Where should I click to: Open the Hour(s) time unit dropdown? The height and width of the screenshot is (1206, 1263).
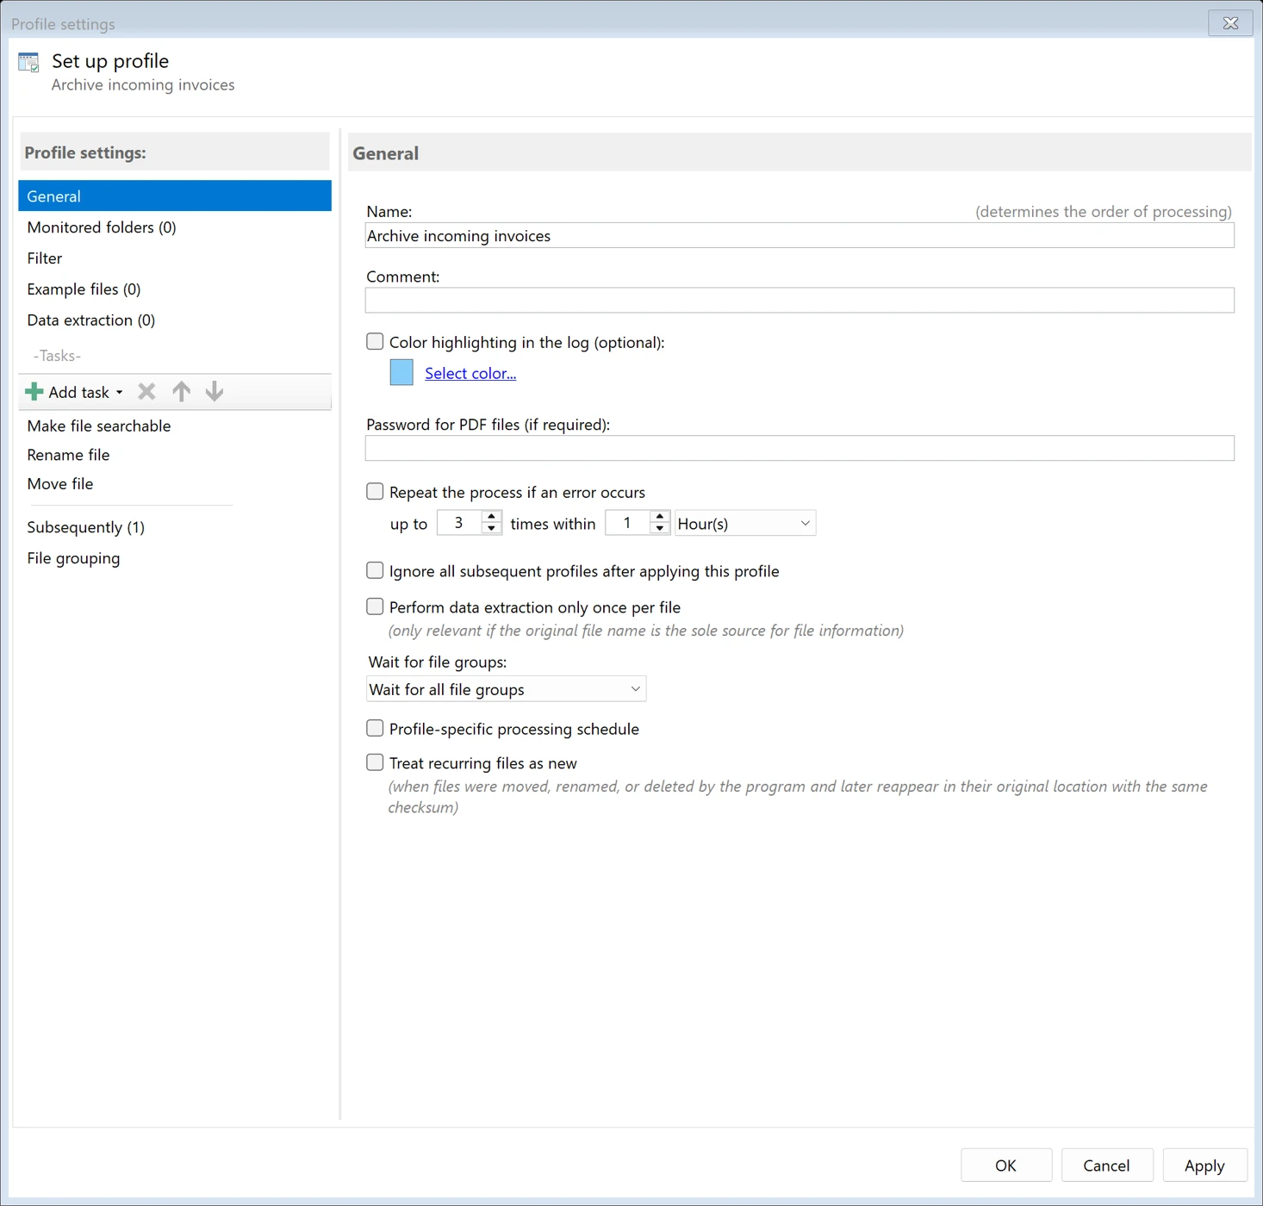coord(745,524)
